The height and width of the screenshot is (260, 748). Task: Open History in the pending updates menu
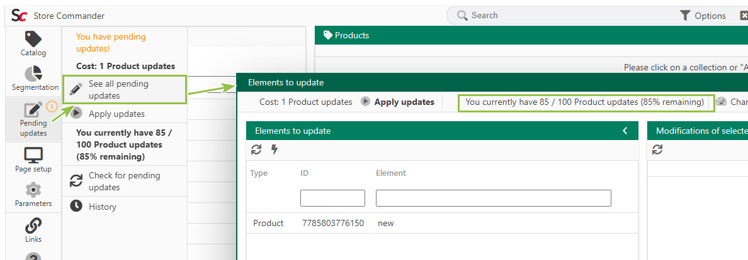click(124, 207)
